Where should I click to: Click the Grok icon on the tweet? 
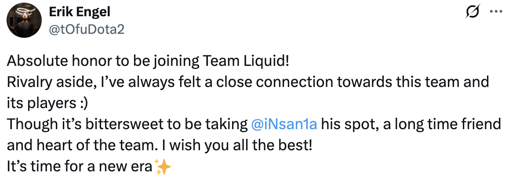tap(472, 14)
